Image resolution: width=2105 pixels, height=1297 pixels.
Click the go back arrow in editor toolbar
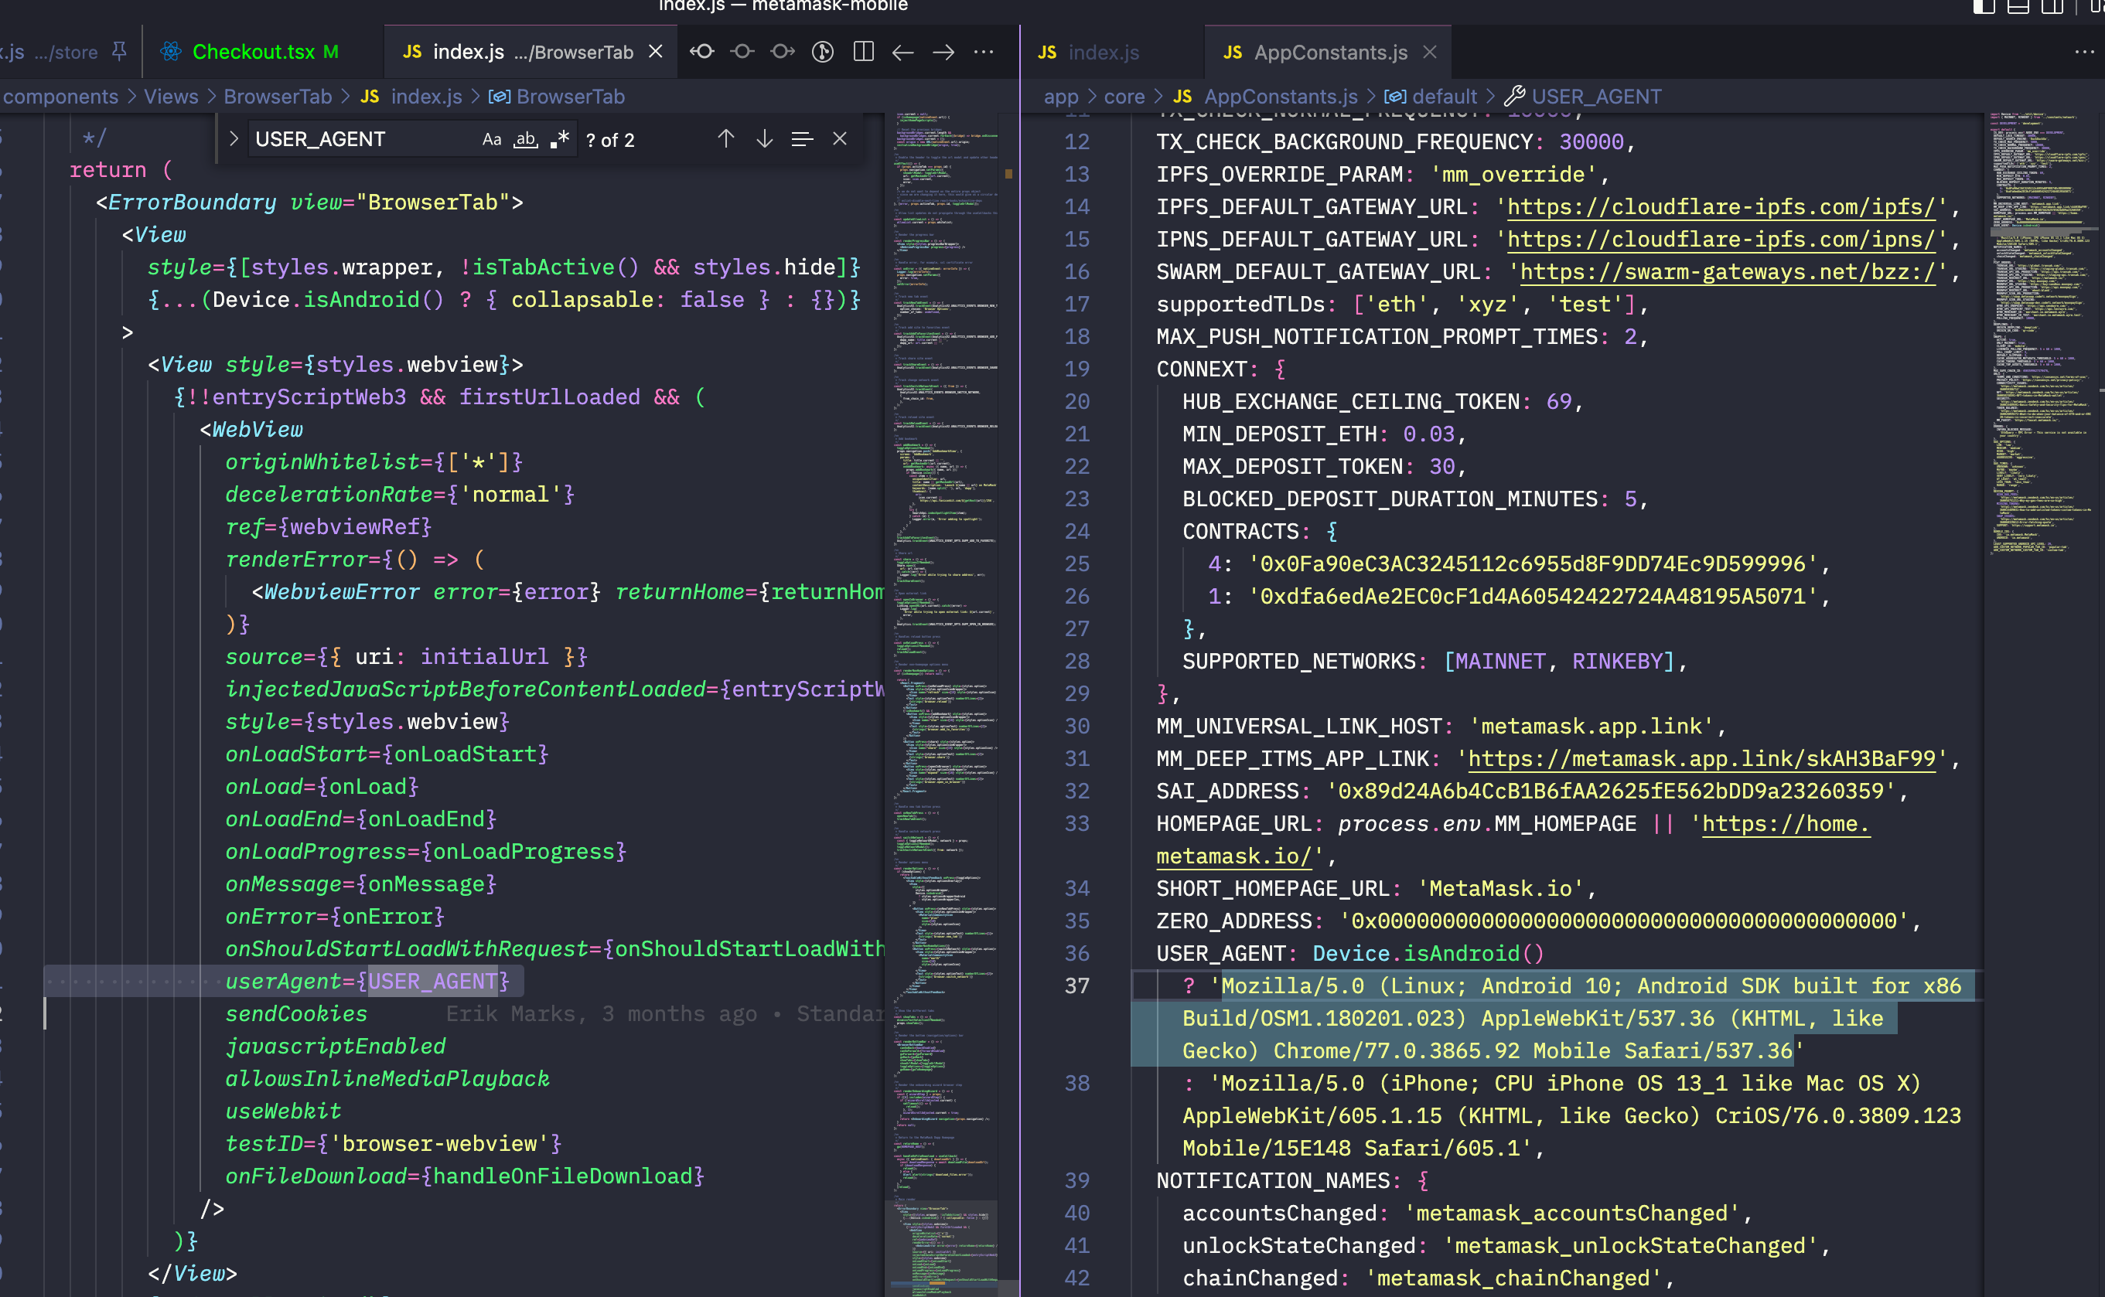pos(902,53)
